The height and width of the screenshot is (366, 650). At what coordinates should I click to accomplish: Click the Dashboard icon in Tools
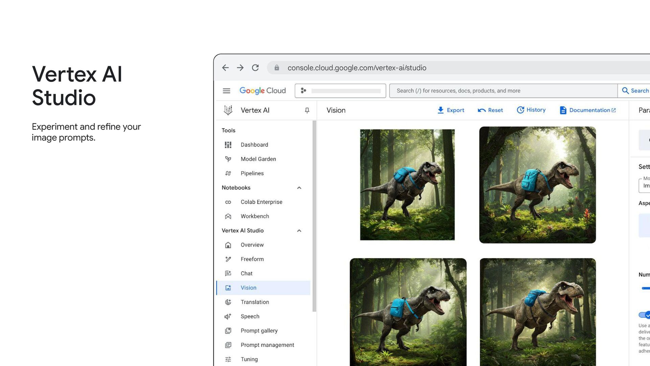(x=228, y=145)
